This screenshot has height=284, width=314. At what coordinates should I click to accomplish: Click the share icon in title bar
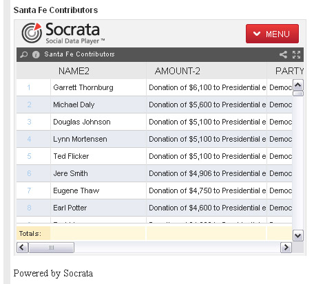coord(283,54)
